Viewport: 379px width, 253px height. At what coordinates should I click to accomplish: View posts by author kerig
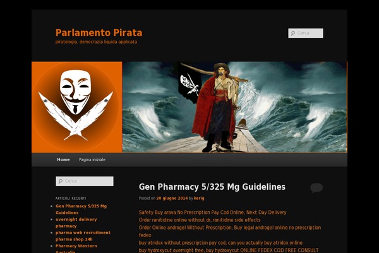[199, 198]
